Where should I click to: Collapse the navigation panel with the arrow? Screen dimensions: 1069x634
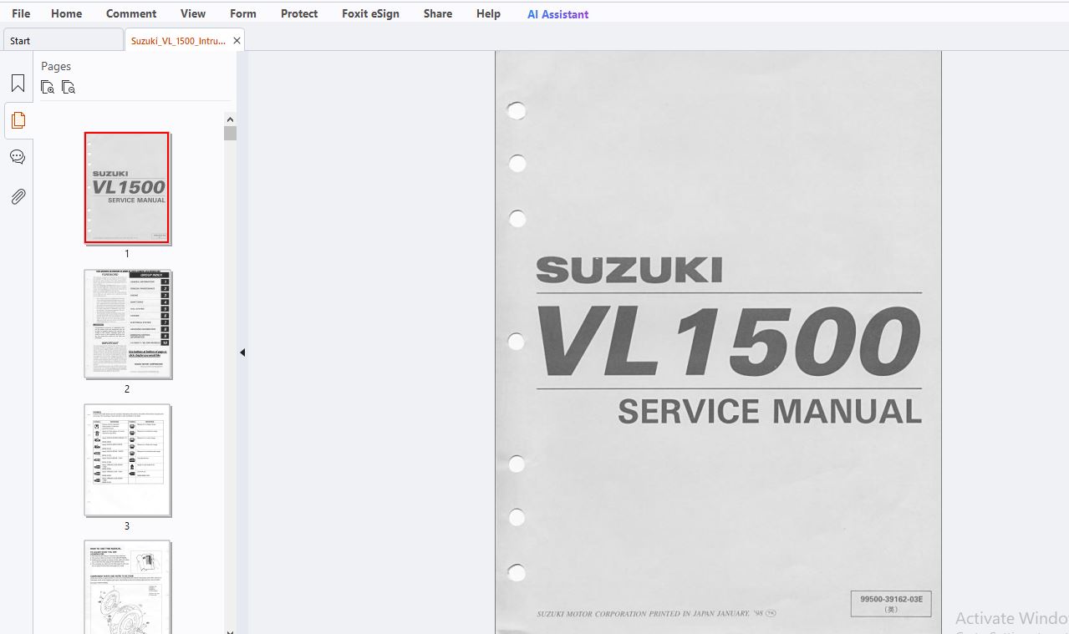click(242, 353)
